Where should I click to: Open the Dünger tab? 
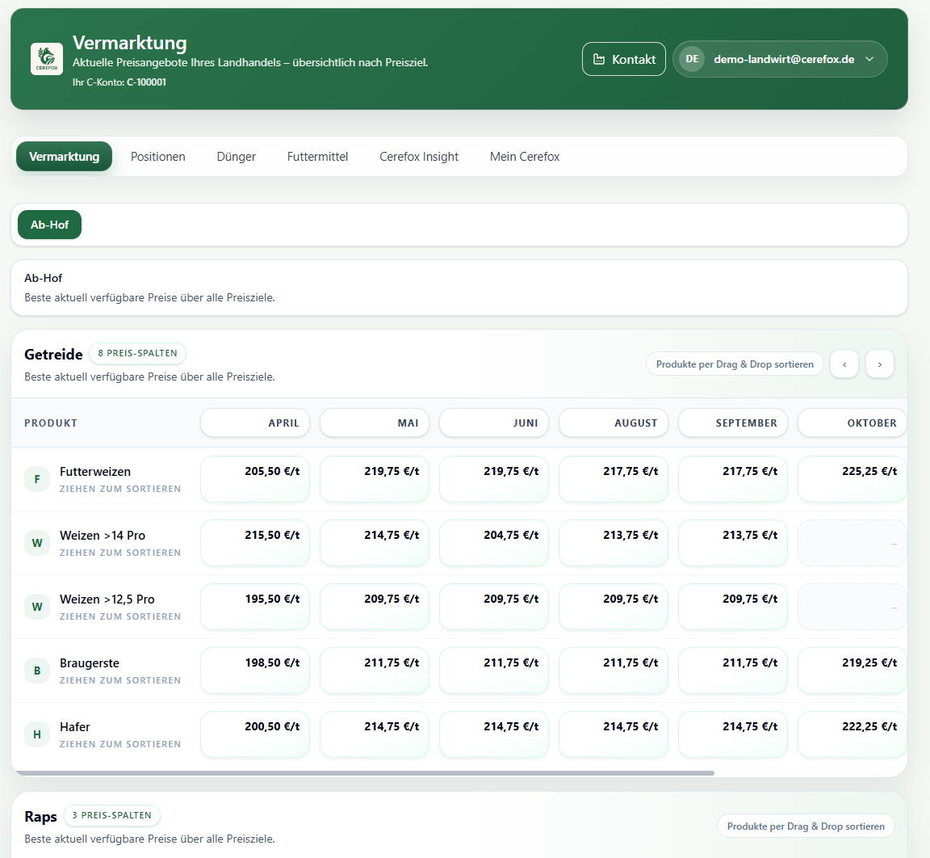[236, 157]
